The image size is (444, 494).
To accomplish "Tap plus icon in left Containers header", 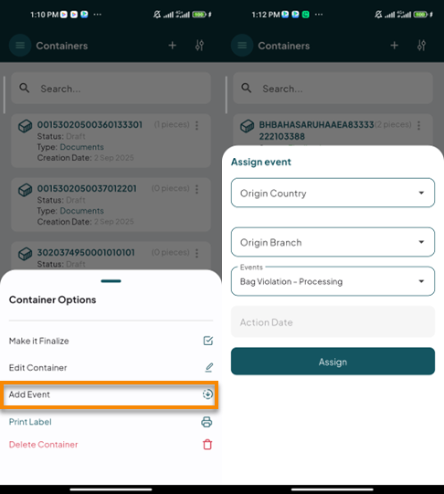I will (172, 46).
